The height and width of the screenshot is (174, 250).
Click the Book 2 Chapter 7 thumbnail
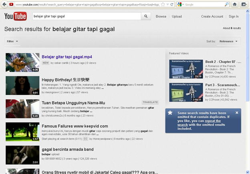186,69
